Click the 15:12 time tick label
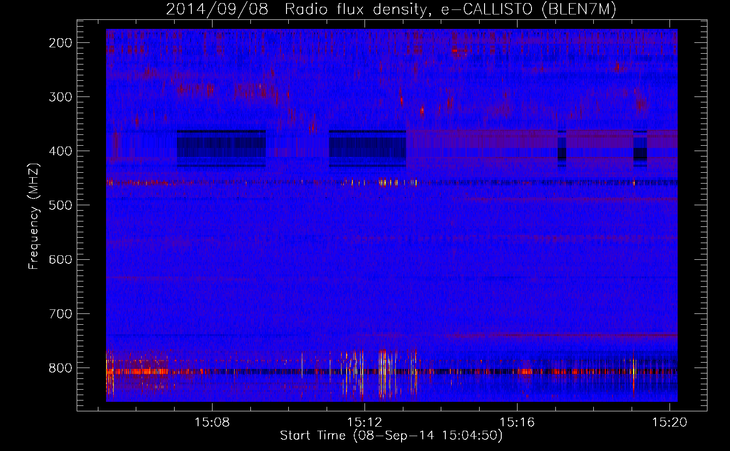The image size is (730, 451). [x=365, y=422]
